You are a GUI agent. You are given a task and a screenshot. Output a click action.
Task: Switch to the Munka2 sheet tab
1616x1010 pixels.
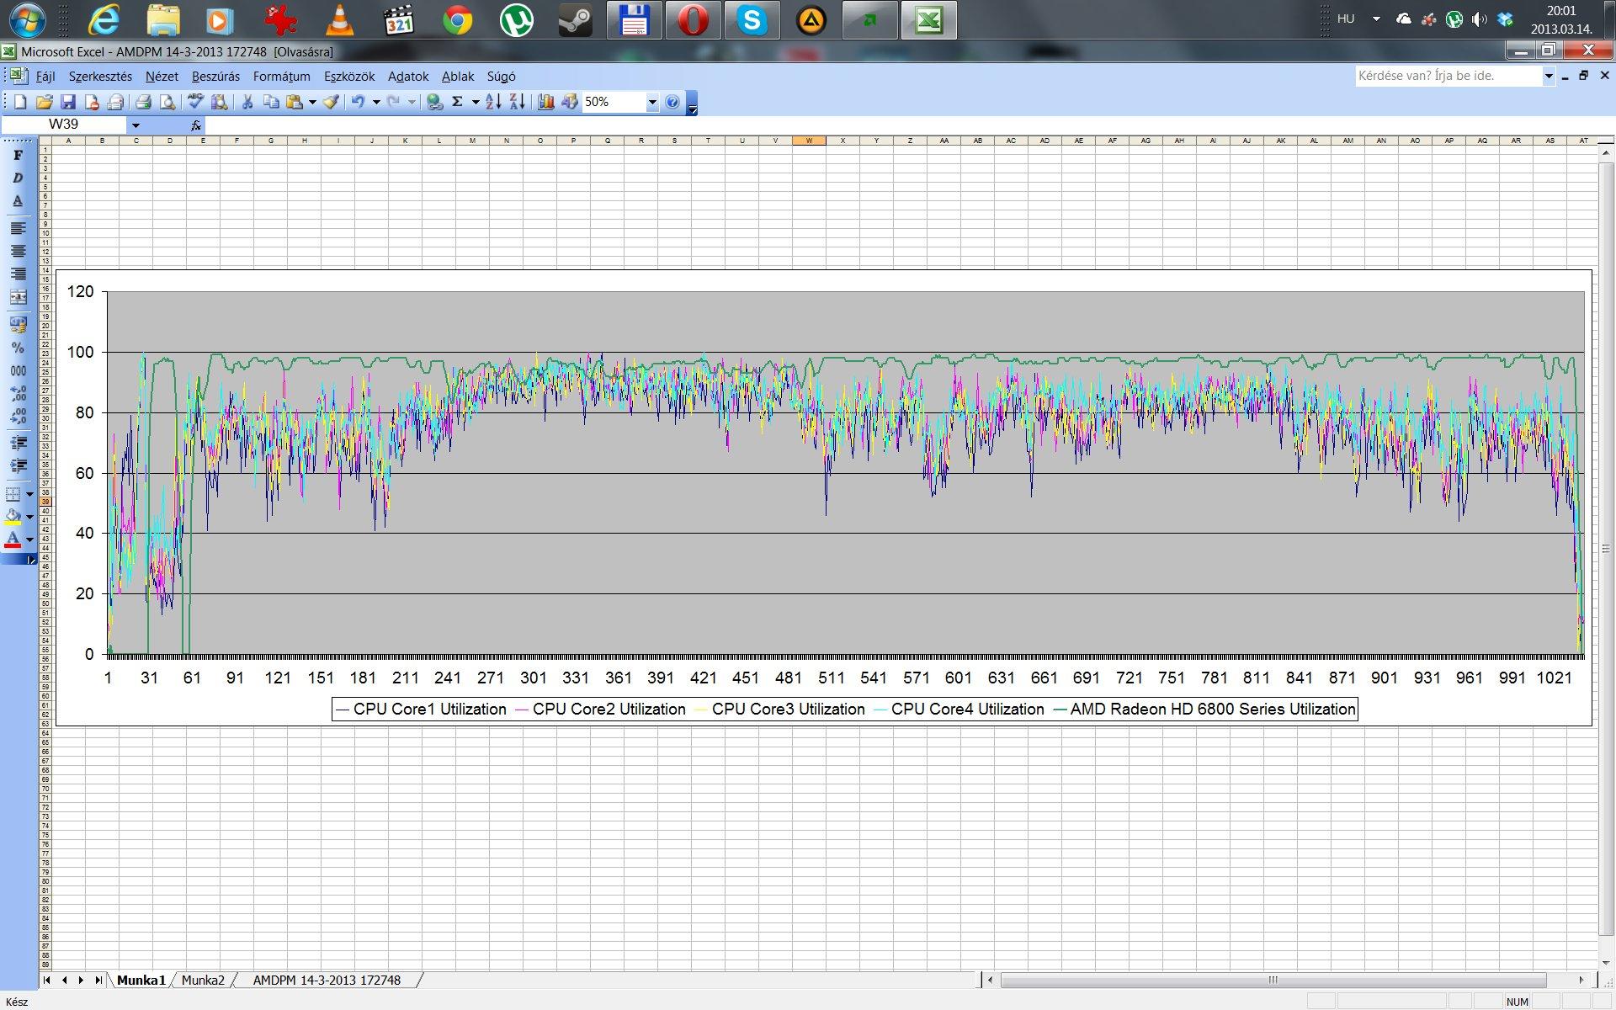(203, 980)
